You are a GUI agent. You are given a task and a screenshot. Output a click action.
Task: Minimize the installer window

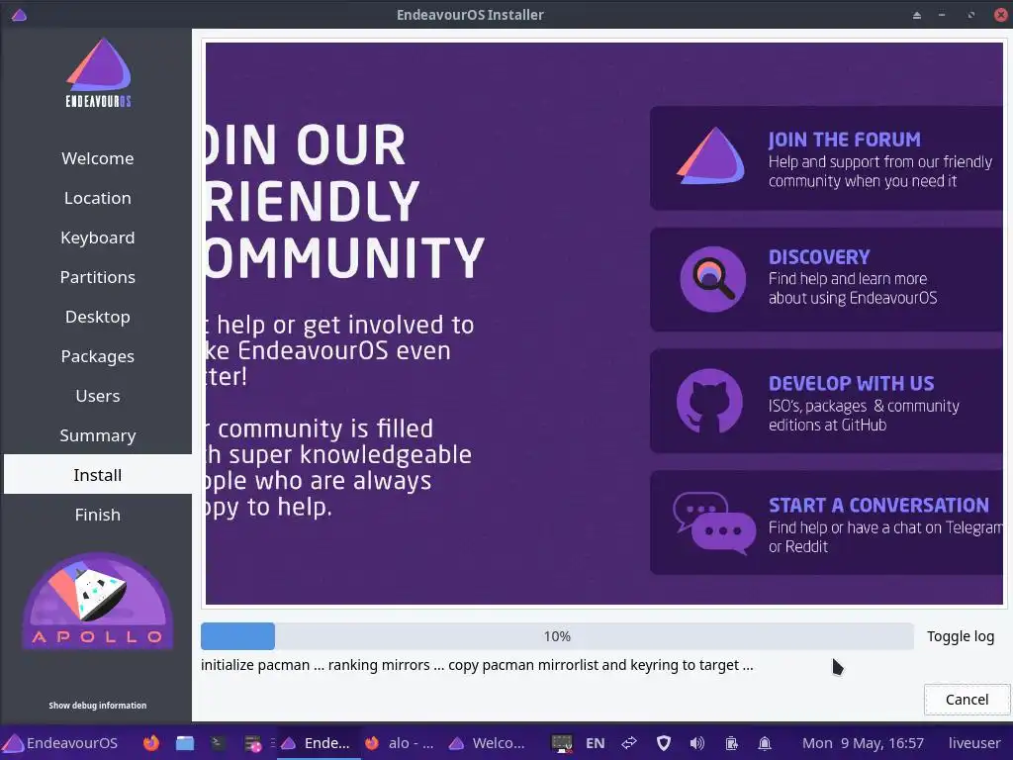pos(942,15)
